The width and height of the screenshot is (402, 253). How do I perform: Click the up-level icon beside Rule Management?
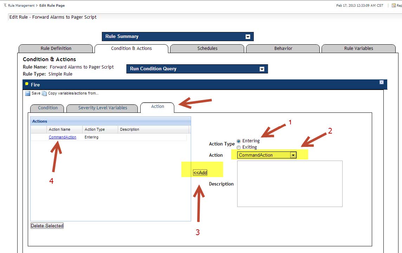click(x=5, y=6)
